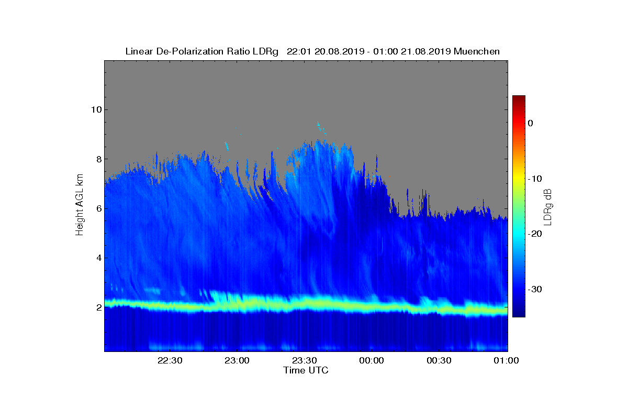The width and height of the screenshot is (628, 419).
Task: Click the 01:00 time tick label
Action: tap(507, 361)
